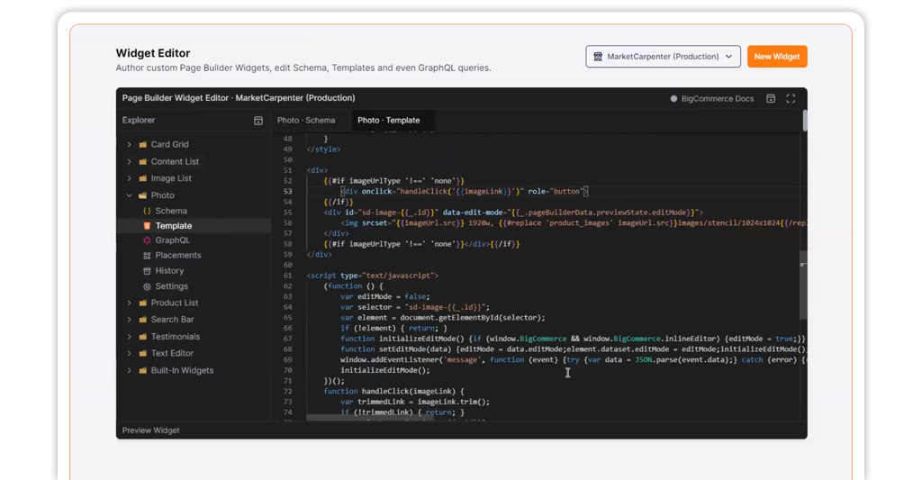Toggle the editor panel layout icon

click(x=771, y=98)
